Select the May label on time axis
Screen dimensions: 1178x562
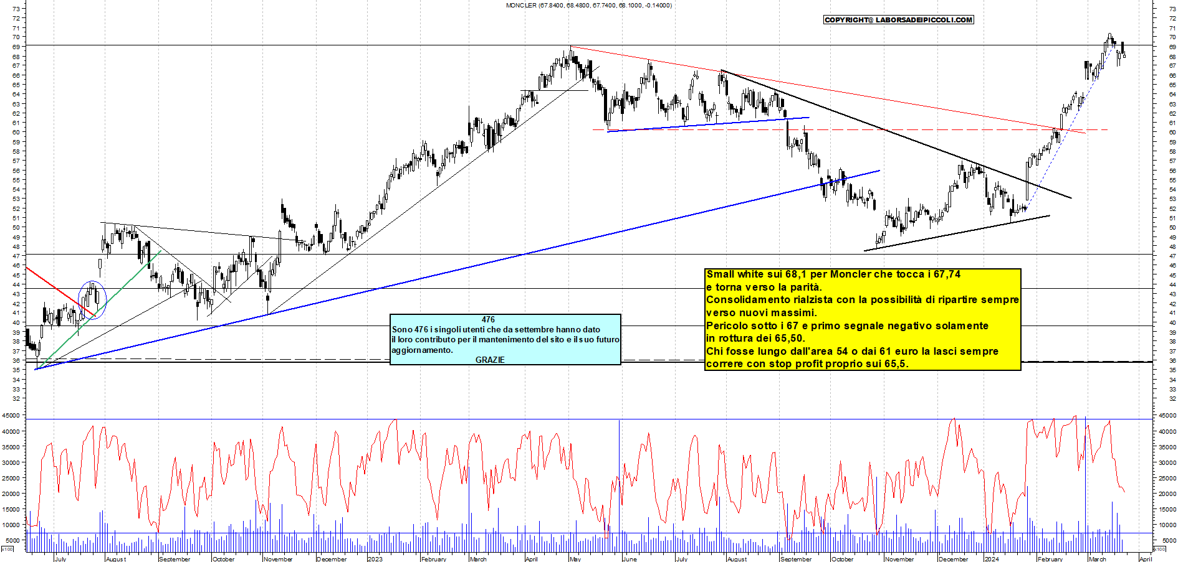tap(575, 559)
